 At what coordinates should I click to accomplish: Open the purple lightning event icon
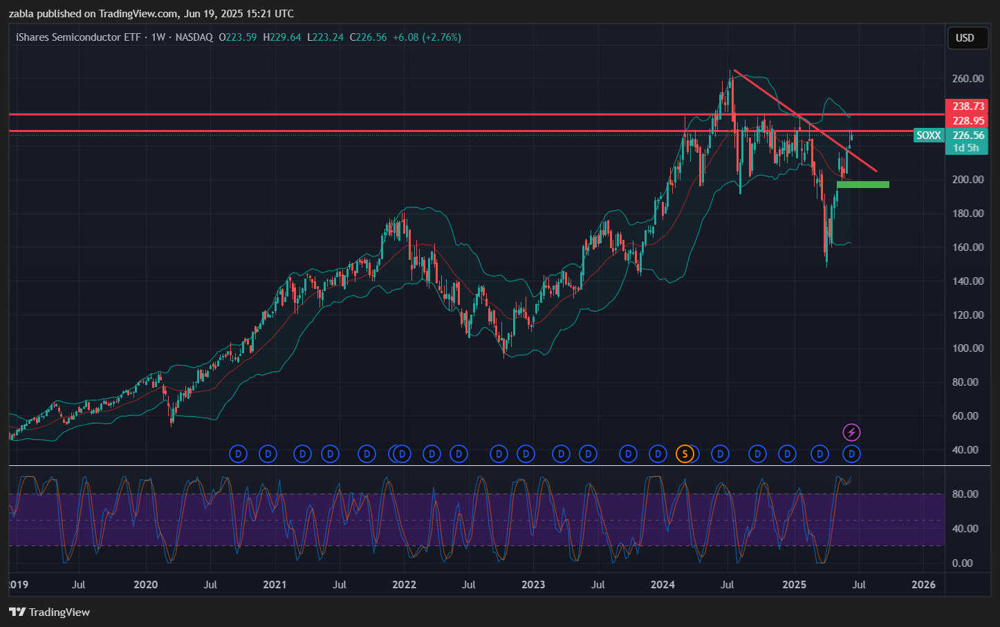851,433
